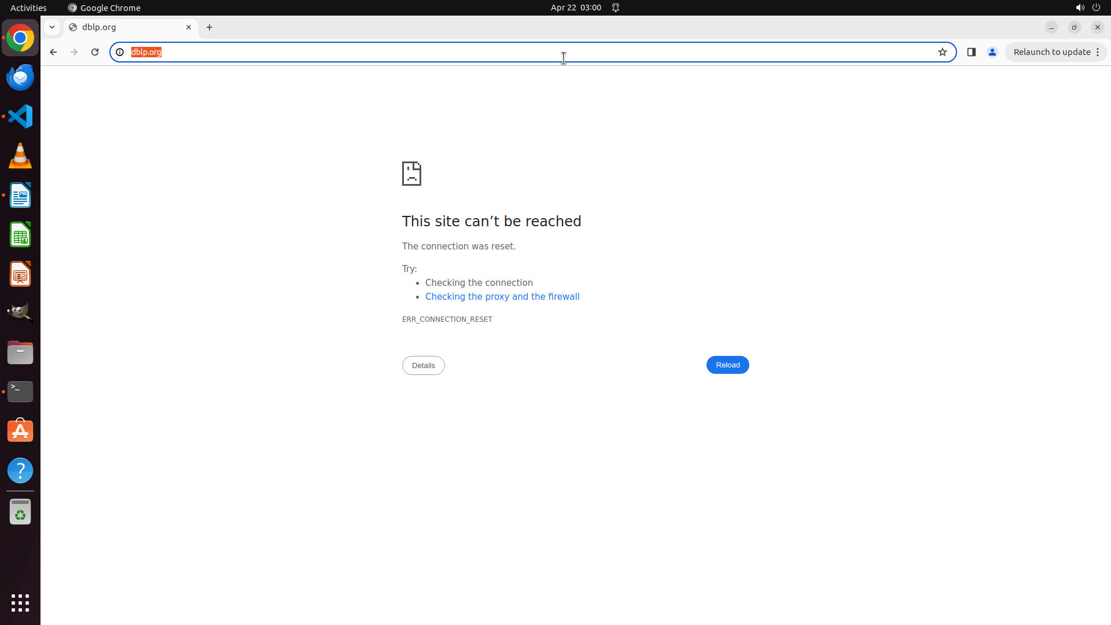Click the Reload button
The height and width of the screenshot is (625, 1111).
point(727,365)
